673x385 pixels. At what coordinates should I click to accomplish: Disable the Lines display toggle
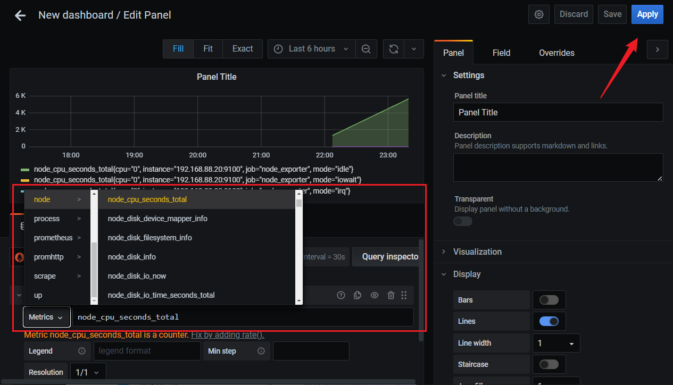coord(549,321)
